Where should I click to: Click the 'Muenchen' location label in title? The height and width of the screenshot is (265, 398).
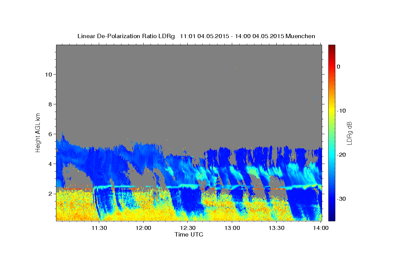point(300,36)
